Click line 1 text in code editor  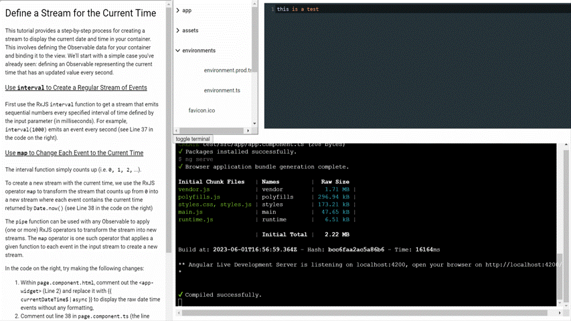tap(298, 9)
